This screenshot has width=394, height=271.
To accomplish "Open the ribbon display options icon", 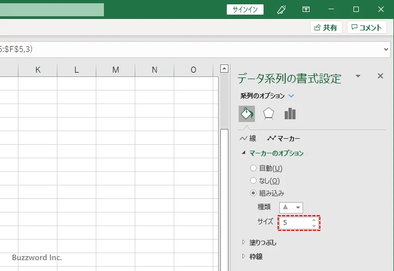I will 306,10.
